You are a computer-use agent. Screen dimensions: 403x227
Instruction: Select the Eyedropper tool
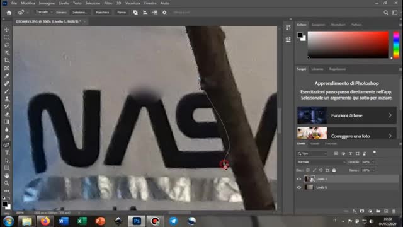pyautogui.click(x=7, y=76)
